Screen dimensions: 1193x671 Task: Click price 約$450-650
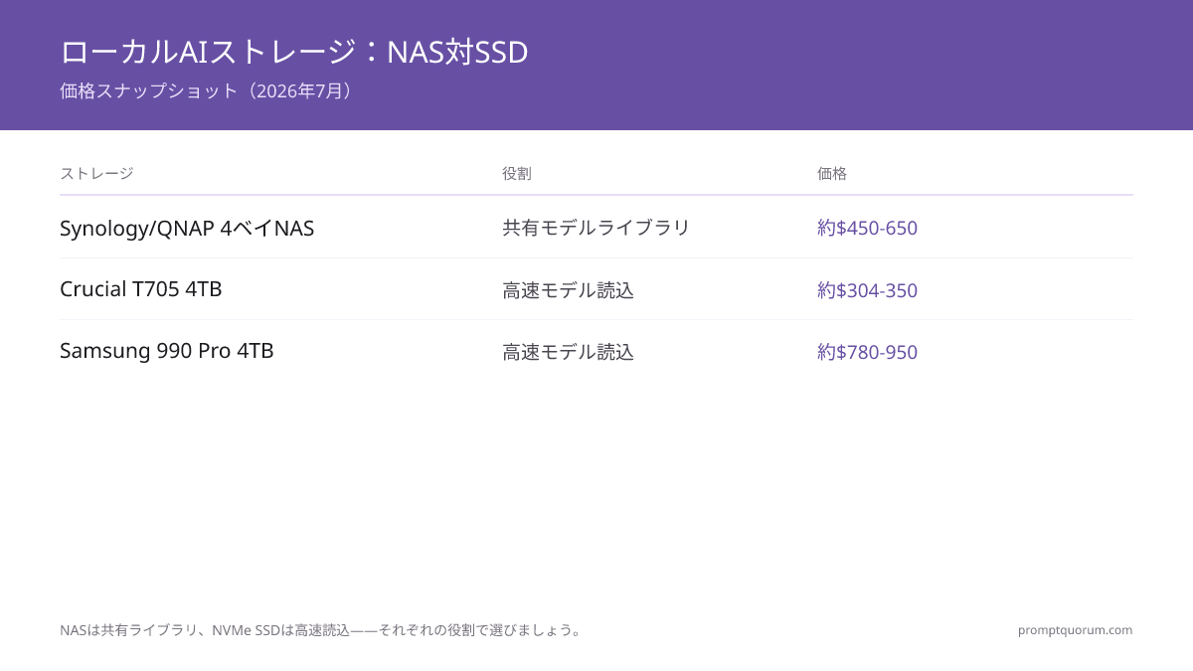coord(868,228)
